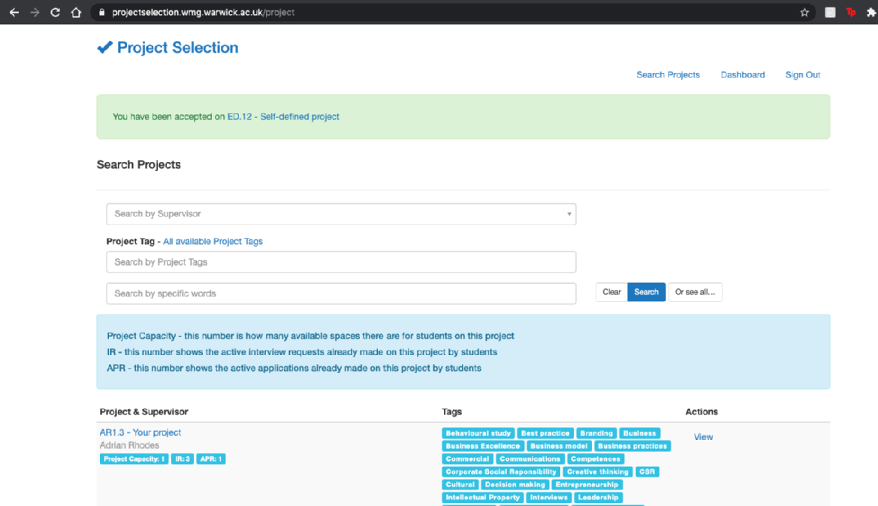
Task: Click the browser back arrow
Action: [14, 13]
